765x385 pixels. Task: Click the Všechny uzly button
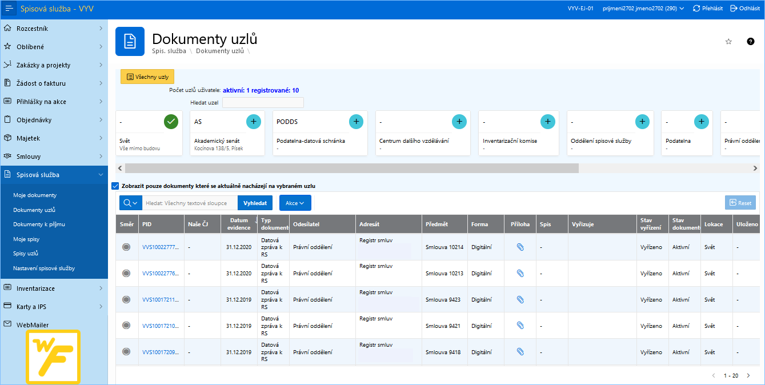pyautogui.click(x=147, y=77)
